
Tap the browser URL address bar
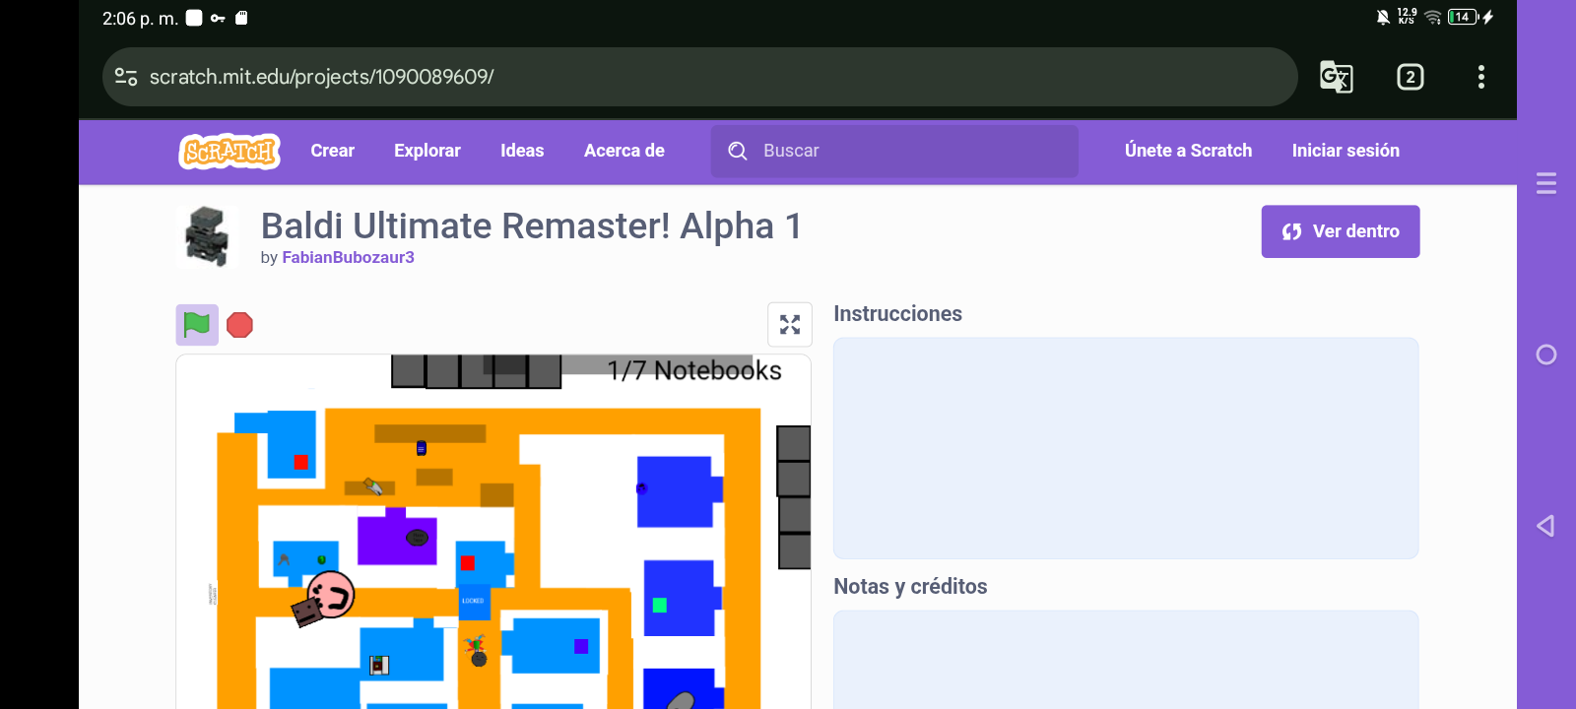pos(699,77)
